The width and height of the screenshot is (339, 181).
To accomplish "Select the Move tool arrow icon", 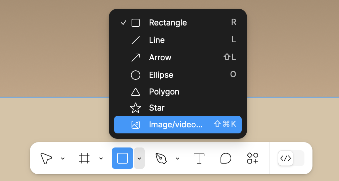I will click(46, 158).
